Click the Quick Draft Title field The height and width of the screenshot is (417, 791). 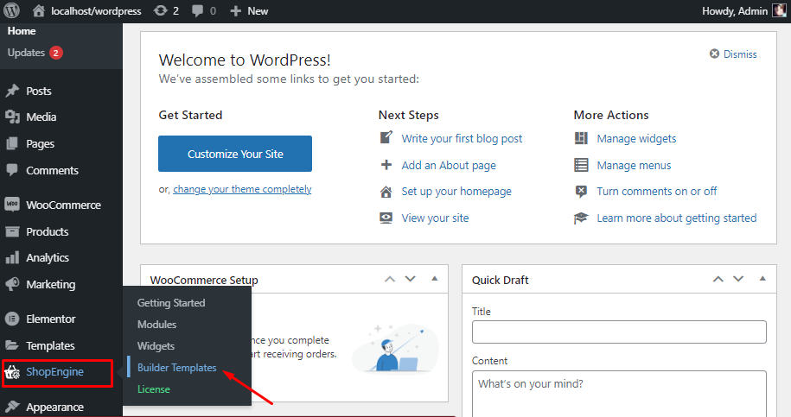[619, 332]
